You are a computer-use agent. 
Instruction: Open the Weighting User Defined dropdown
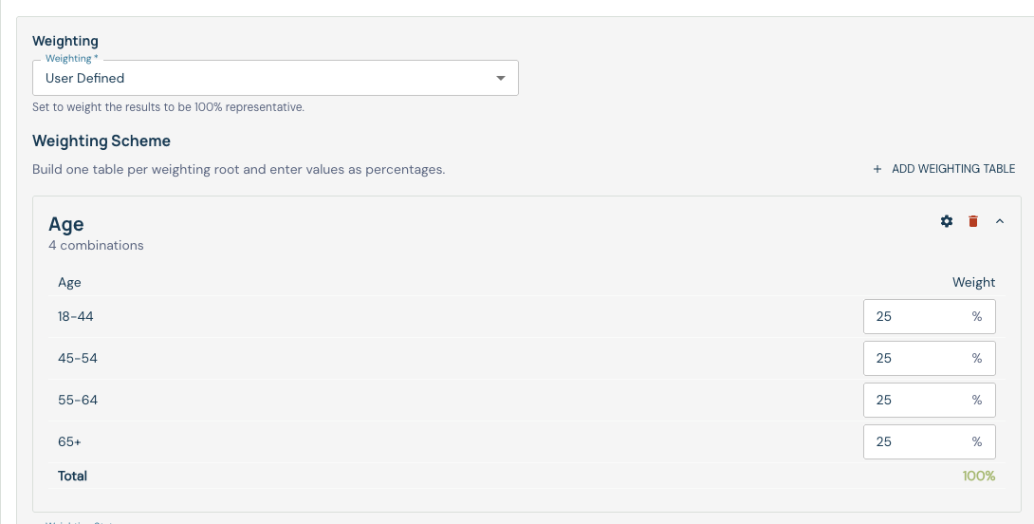275,78
